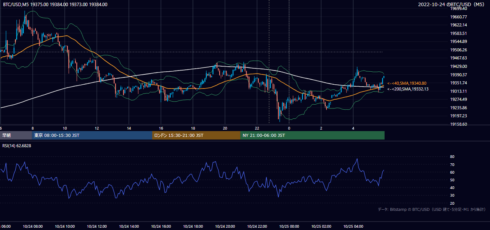
Task: Select the 東京 08:00-15:30 JST session bar
Action: tap(92, 135)
